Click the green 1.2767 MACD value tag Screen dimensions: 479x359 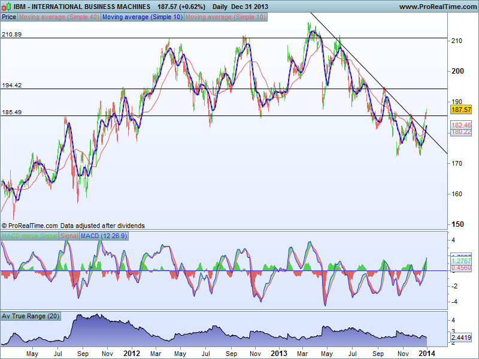click(461, 261)
